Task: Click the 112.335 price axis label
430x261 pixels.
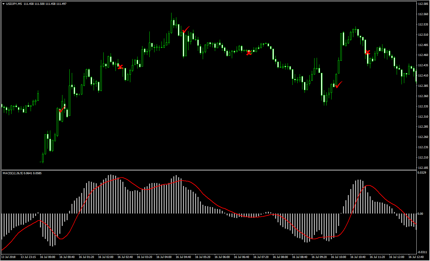Action: tap(423, 106)
